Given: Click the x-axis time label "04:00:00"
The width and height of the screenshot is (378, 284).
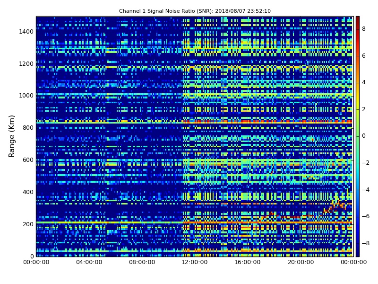Looking at the screenshot, I should [89, 262].
